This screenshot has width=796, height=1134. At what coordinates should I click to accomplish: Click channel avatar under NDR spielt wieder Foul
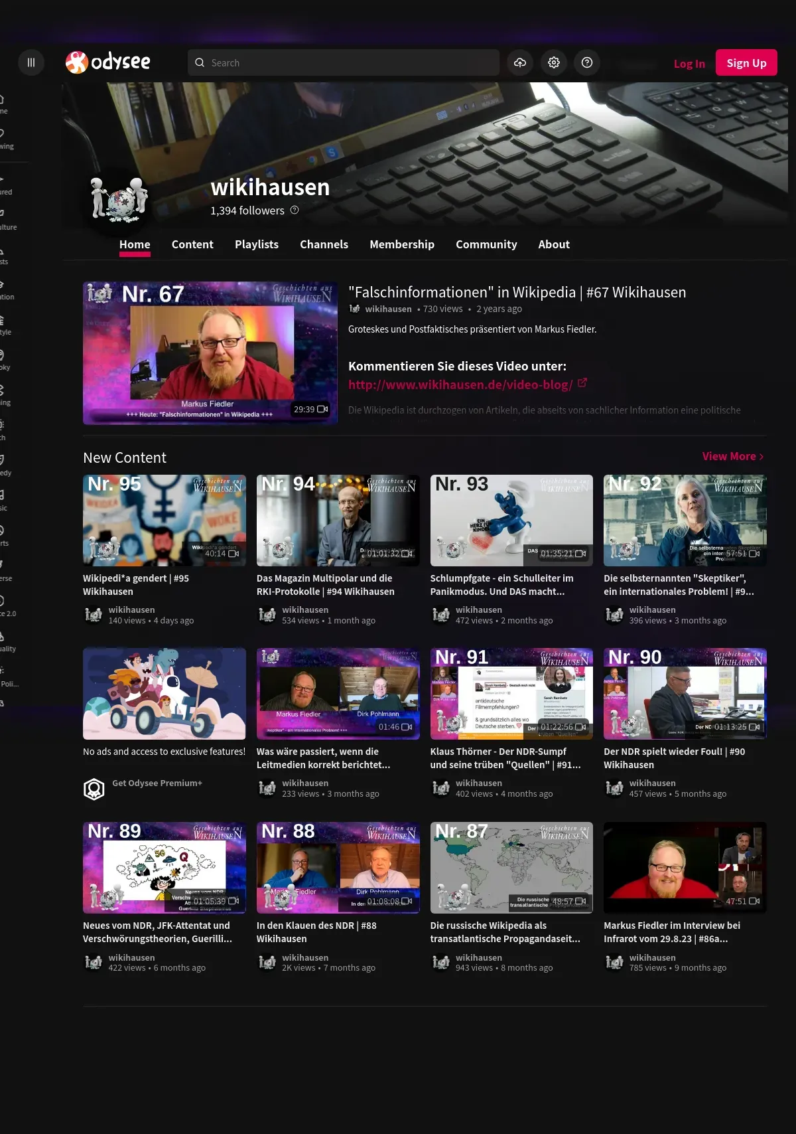tap(614, 788)
